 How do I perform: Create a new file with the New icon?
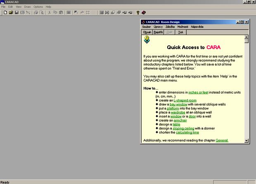click(5, 12)
